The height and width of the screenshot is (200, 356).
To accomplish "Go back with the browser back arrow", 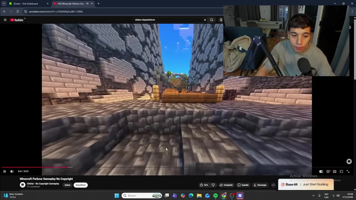I will (x=4, y=11).
